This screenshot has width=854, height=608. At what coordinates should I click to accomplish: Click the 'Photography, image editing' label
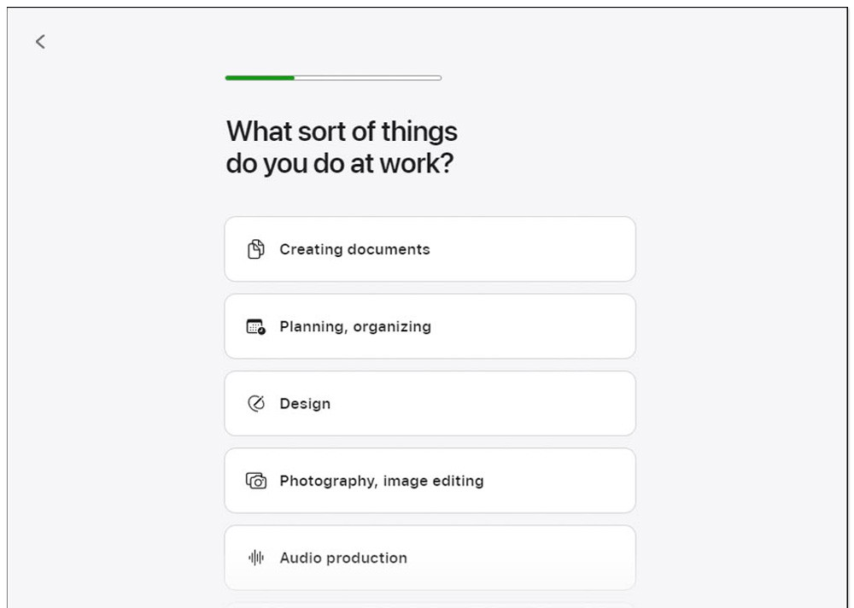(381, 481)
